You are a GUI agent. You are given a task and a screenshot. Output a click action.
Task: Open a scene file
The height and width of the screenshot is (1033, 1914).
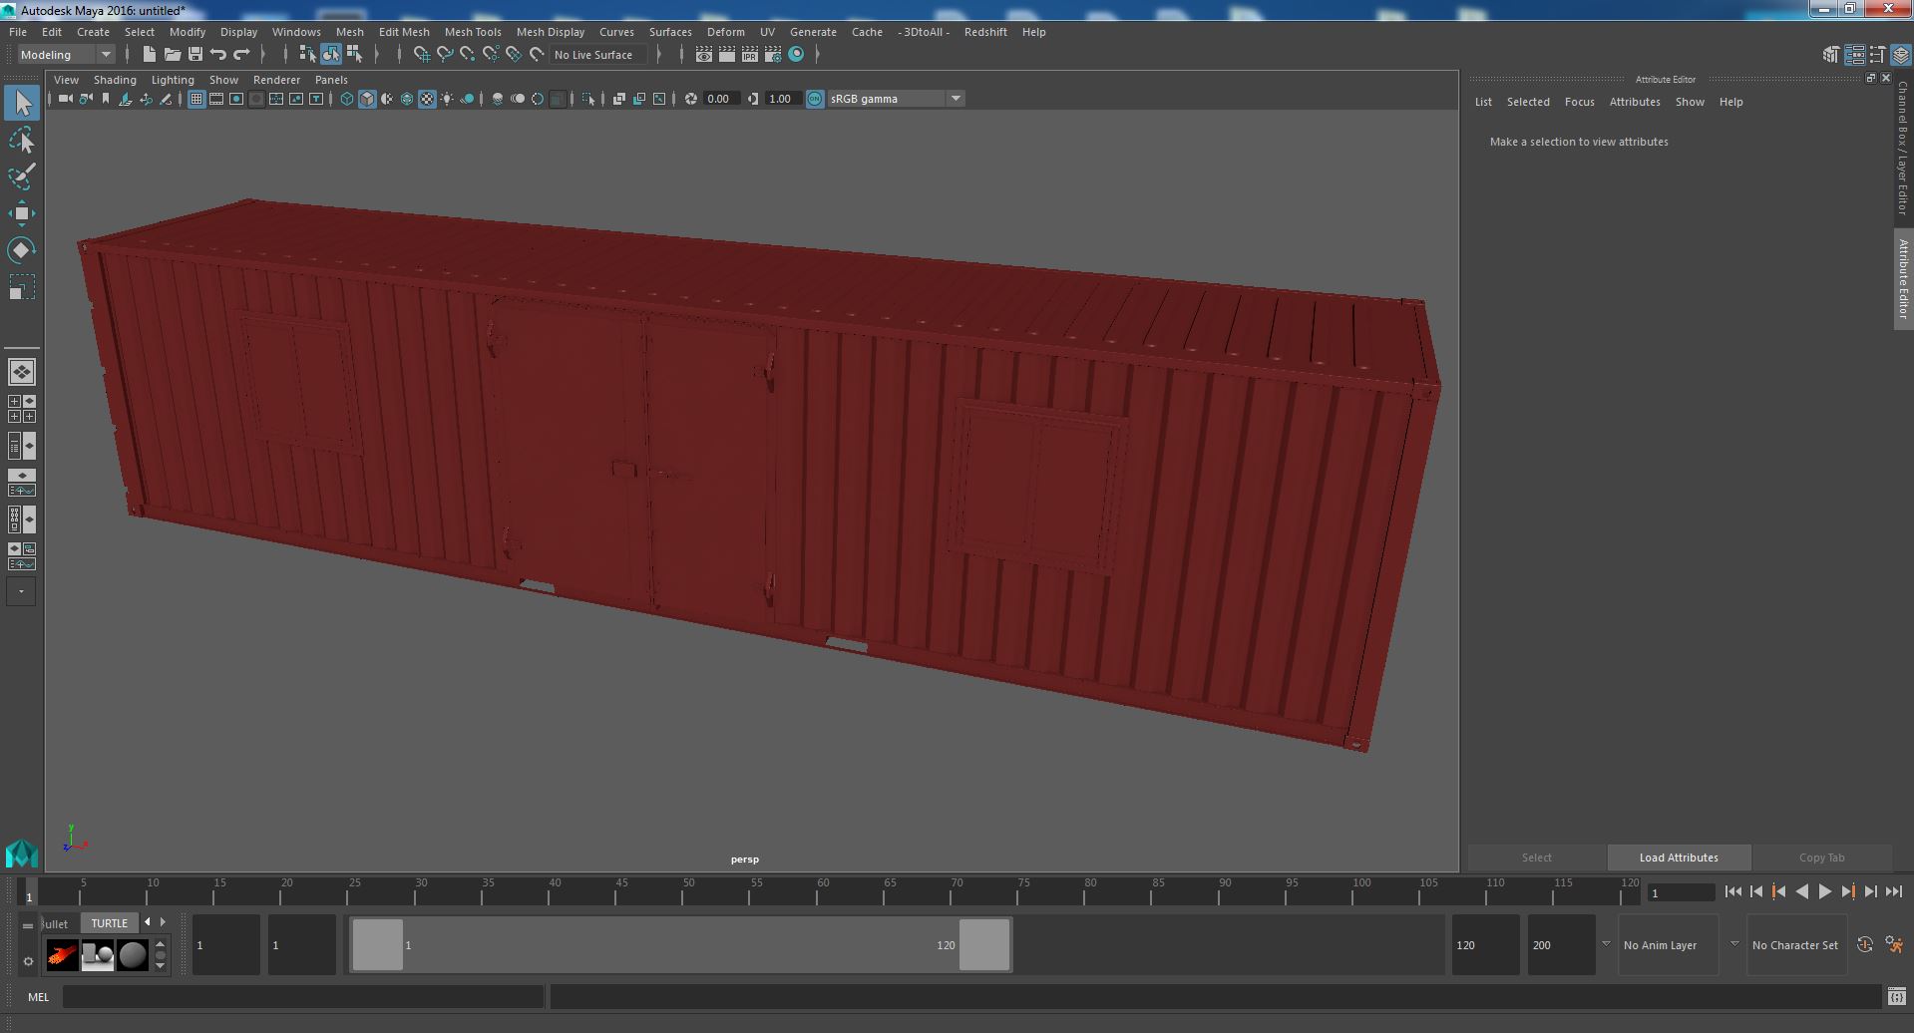click(x=172, y=55)
